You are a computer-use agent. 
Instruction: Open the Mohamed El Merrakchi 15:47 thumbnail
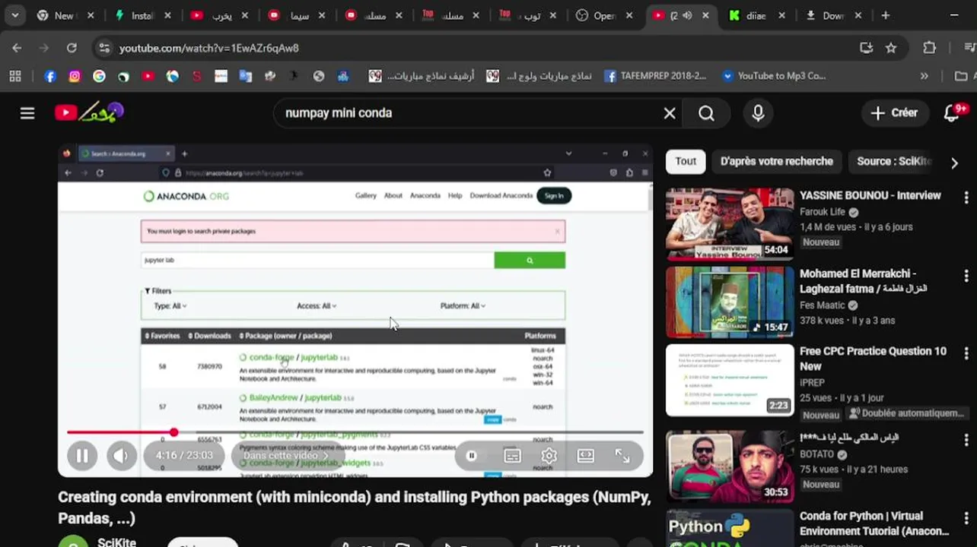[730, 302]
